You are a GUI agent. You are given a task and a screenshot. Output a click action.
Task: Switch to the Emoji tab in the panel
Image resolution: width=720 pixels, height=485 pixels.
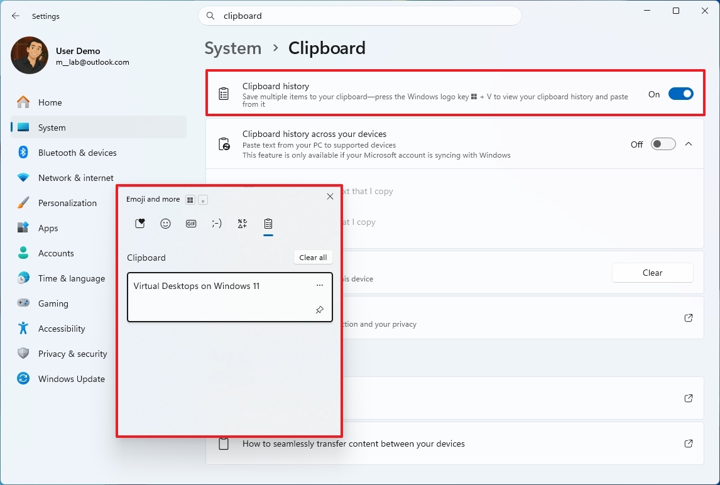165,223
